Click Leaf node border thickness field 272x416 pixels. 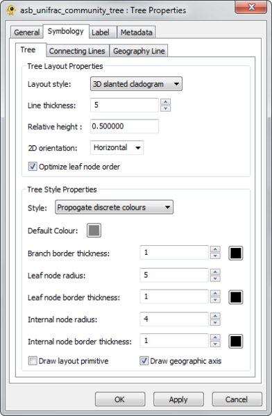point(174,297)
